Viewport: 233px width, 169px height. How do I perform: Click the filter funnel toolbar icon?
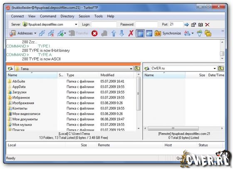click(199, 33)
